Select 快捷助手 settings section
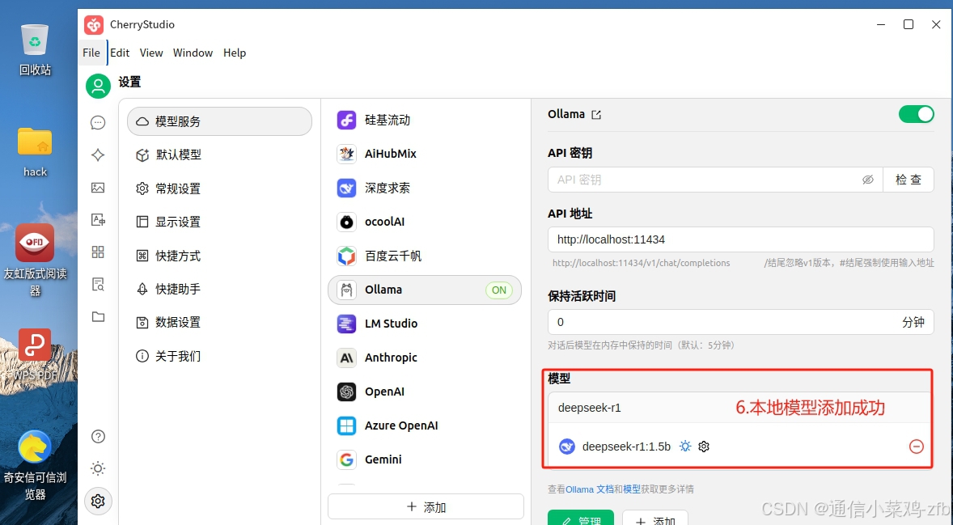Screen dimensions: 953x525 coord(219,290)
